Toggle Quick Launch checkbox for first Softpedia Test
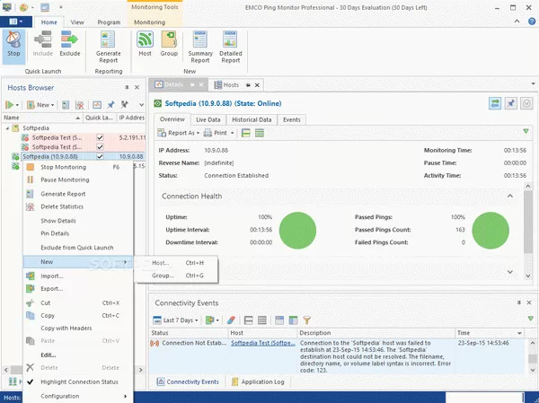 point(100,136)
